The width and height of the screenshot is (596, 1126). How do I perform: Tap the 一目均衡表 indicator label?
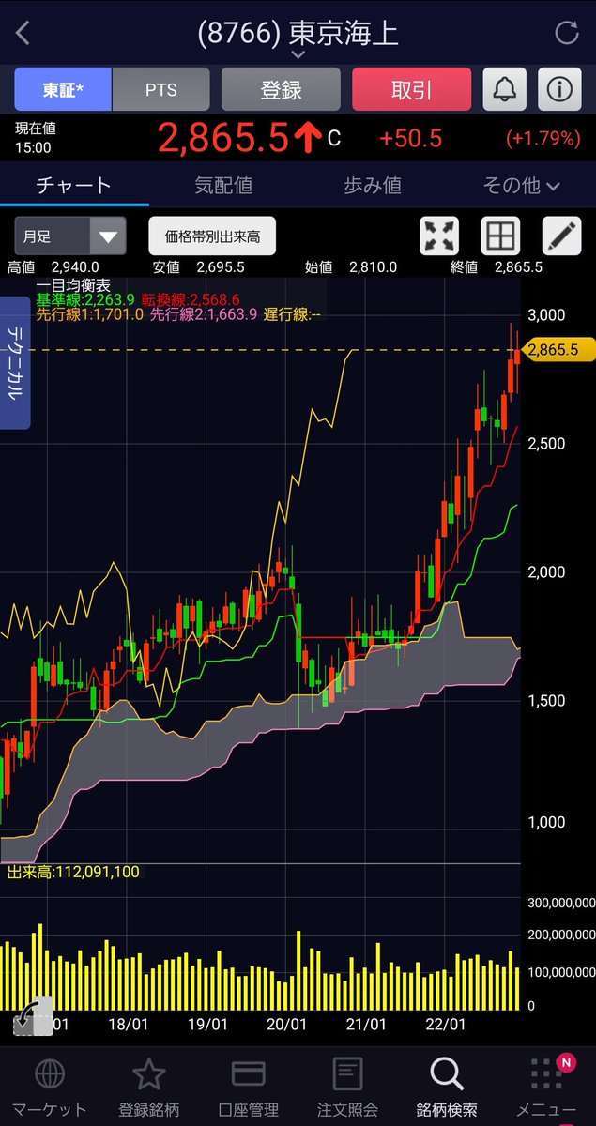73,285
